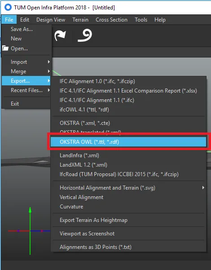
Task: Open the Edit menu
Action: point(25,20)
